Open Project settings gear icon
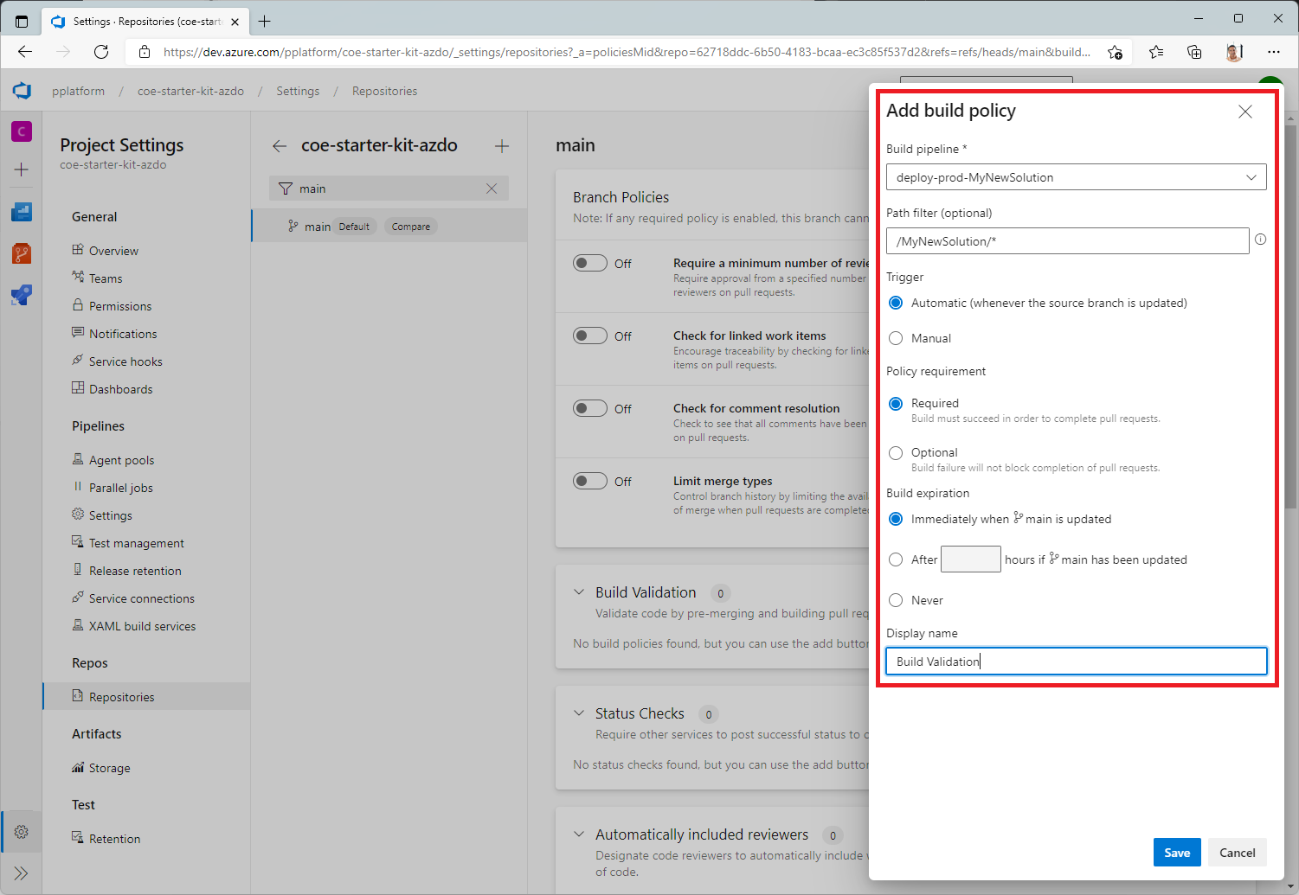Image resolution: width=1299 pixels, height=895 pixels. point(21,831)
